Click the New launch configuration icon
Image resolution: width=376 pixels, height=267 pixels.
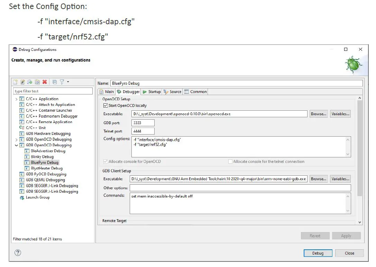(x=15, y=82)
